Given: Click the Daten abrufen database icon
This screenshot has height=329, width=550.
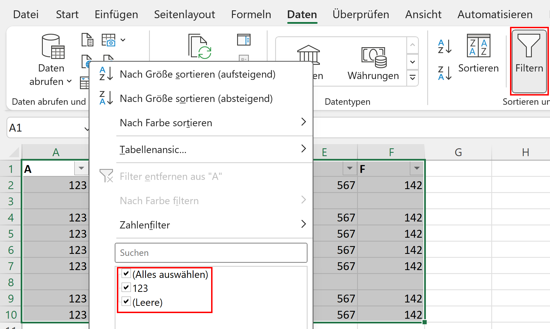Looking at the screenshot, I should (53, 46).
